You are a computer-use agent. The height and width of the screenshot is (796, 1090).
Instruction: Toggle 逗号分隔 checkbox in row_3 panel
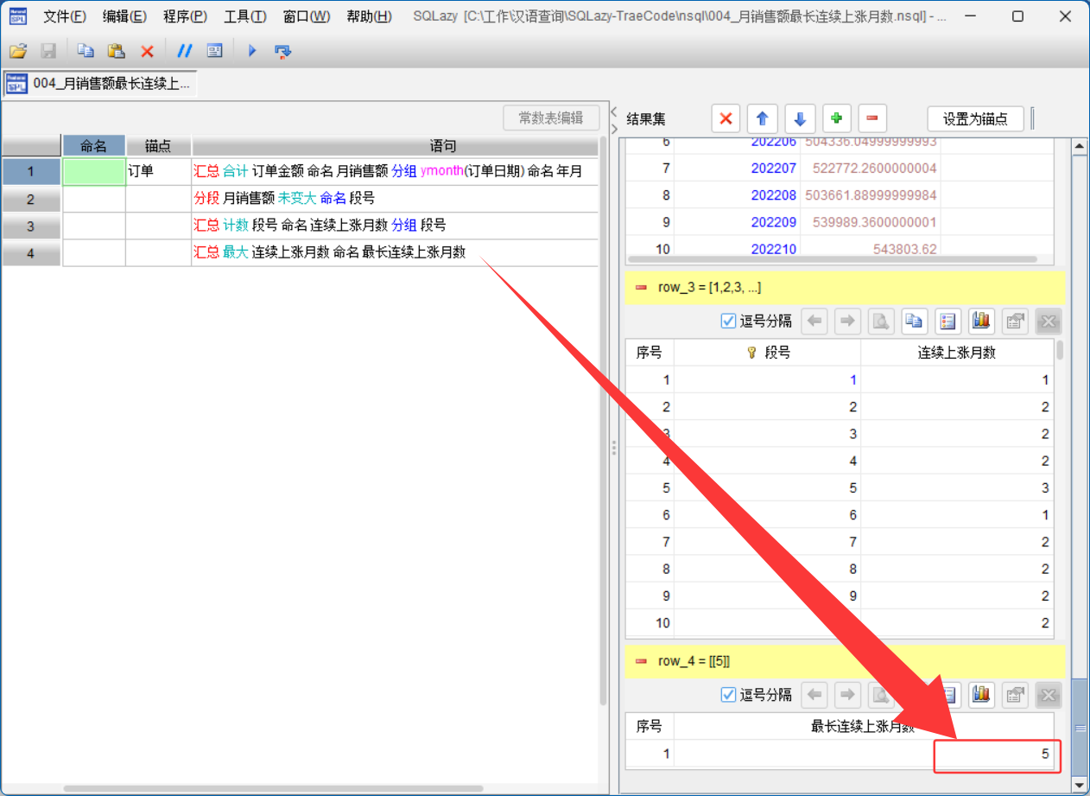[729, 322]
